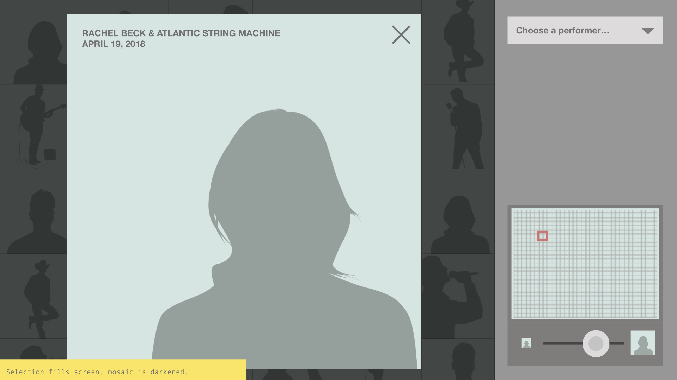Image resolution: width=677 pixels, height=380 pixels.
Task: Click the large zoom-in portrait icon
Action: pos(642,343)
